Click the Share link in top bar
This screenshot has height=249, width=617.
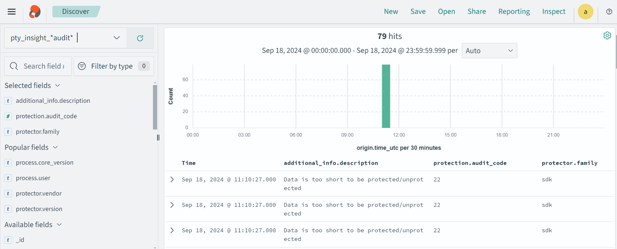pyautogui.click(x=476, y=12)
